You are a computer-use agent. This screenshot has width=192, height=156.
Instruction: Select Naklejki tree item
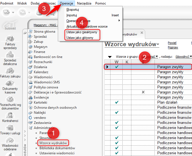pos(40,113)
